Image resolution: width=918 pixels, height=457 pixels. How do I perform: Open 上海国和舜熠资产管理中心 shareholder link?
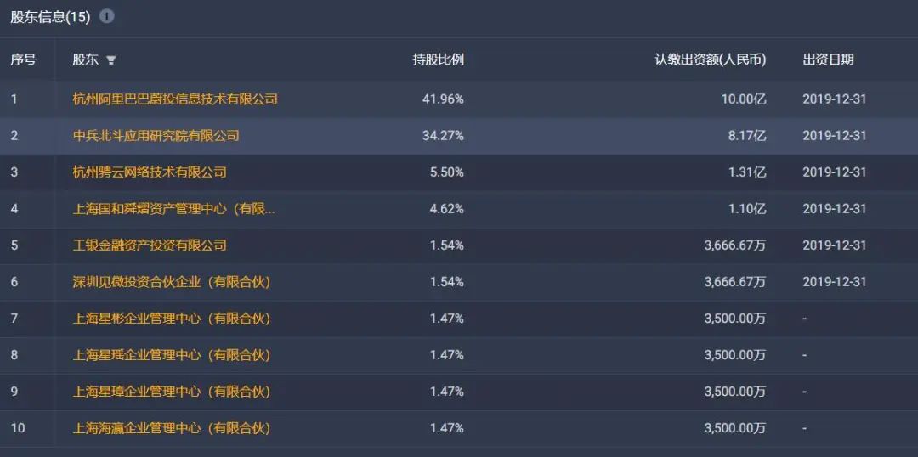(173, 208)
